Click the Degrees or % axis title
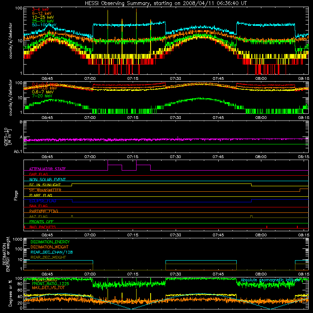The width and height of the screenshot is (313, 313). (10, 293)
